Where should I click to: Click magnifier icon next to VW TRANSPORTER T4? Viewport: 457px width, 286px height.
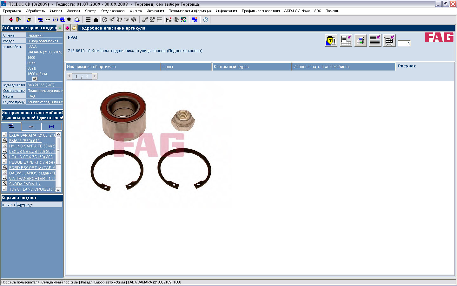point(4,178)
